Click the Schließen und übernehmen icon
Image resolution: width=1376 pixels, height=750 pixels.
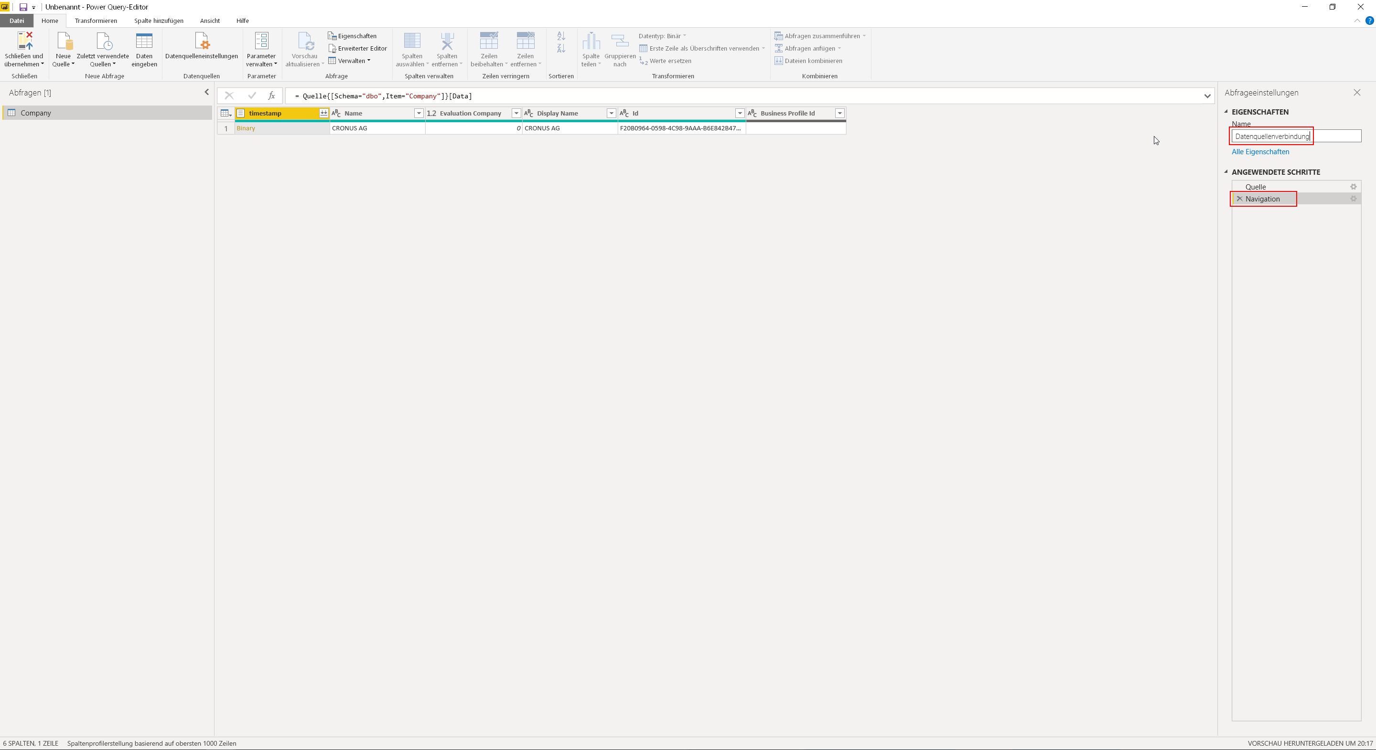point(24,41)
